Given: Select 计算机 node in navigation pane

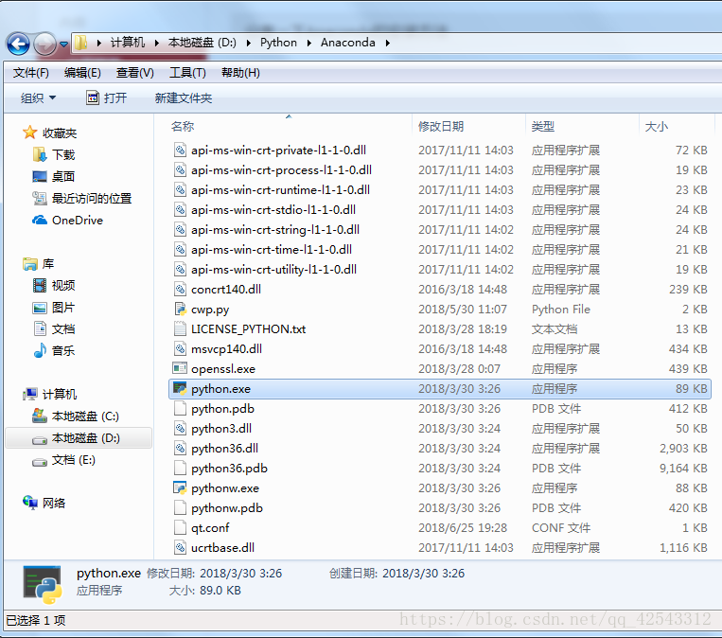Looking at the screenshot, I should click(x=50, y=395).
